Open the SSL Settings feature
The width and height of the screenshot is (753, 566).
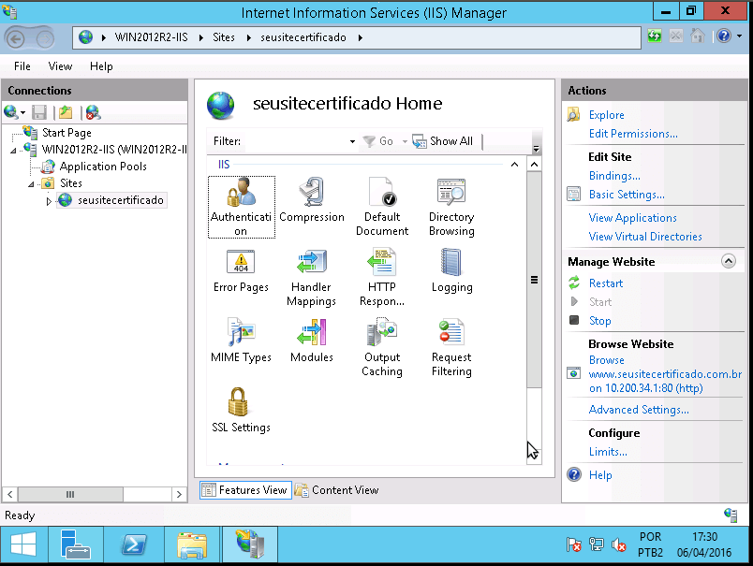[241, 411]
